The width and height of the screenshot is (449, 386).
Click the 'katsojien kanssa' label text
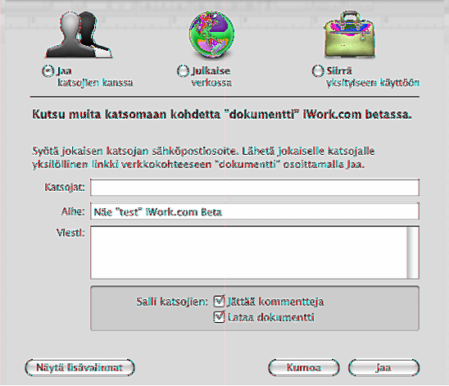point(95,83)
